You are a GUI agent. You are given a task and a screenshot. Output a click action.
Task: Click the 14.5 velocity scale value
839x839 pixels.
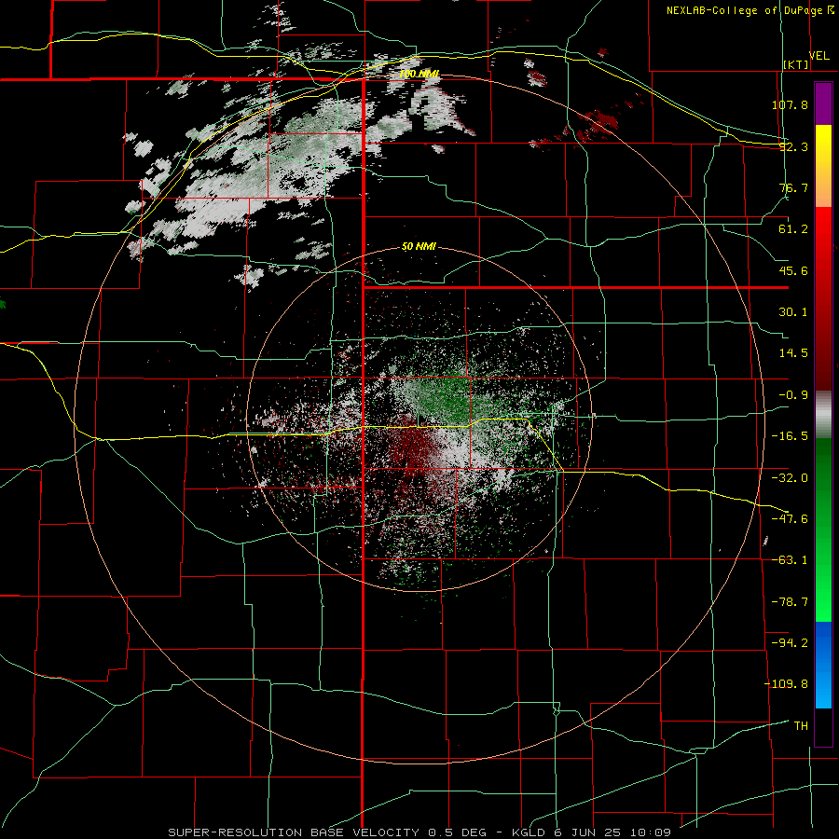click(793, 353)
